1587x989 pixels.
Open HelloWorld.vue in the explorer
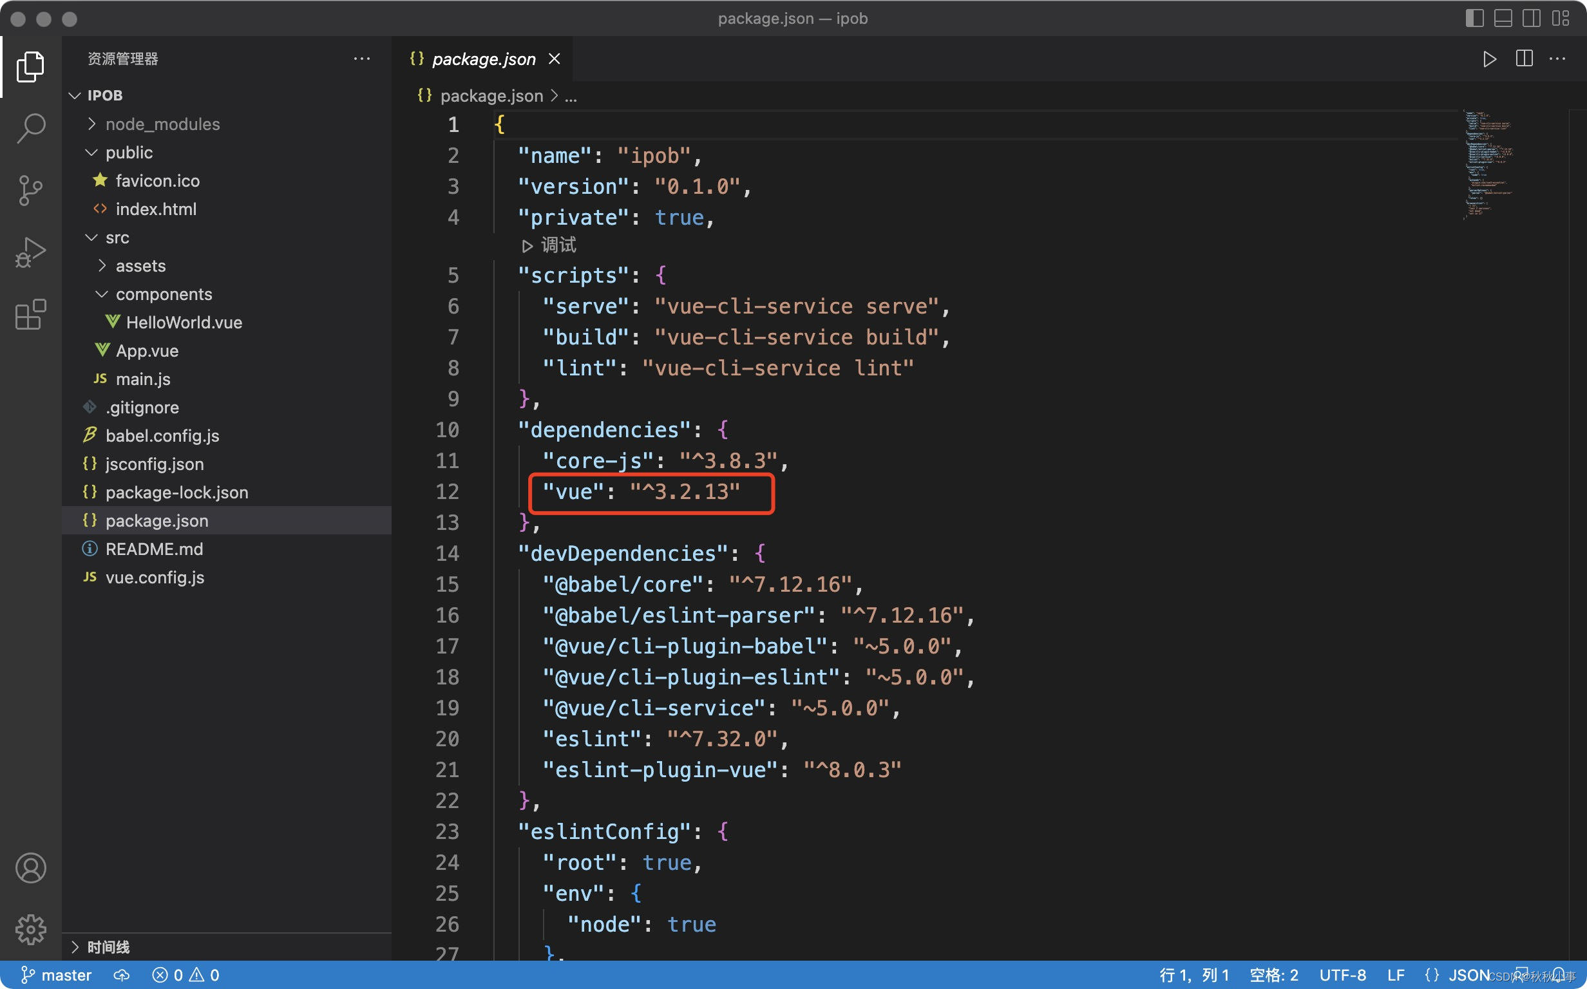(x=184, y=323)
